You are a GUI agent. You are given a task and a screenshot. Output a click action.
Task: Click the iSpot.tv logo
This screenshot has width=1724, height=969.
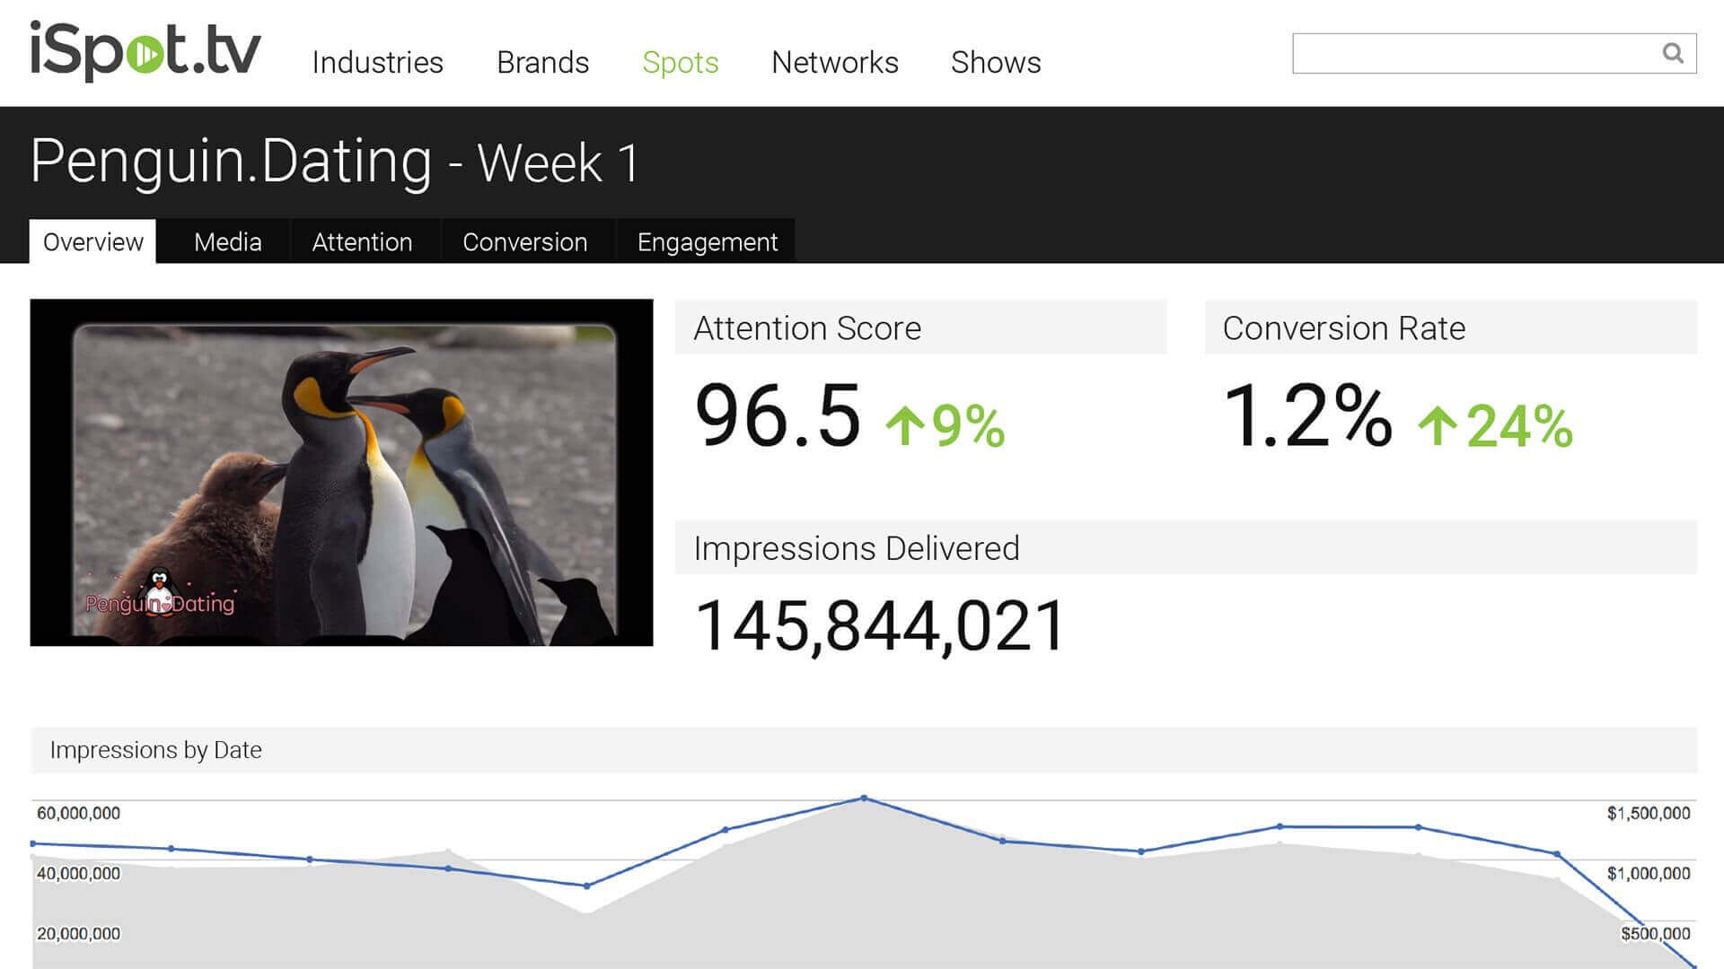pos(145,51)
